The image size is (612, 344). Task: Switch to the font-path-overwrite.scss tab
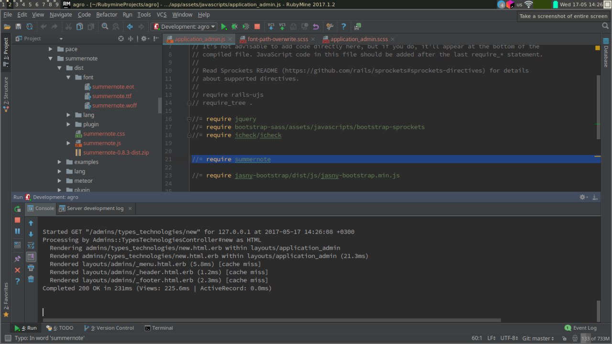(x=277, y=39)
